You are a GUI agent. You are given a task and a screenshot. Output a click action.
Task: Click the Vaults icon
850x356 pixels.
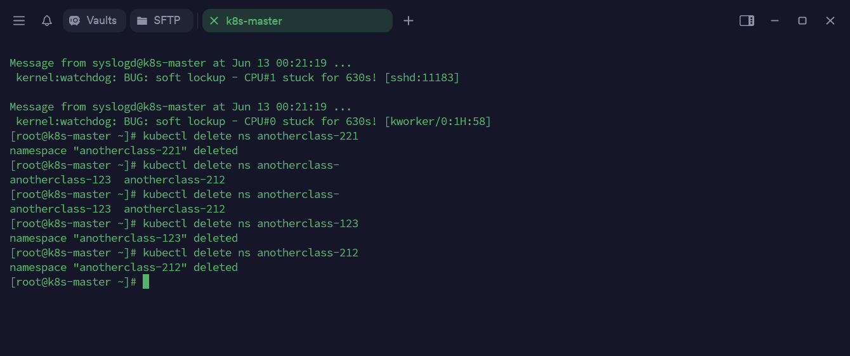tap(74, 21)
